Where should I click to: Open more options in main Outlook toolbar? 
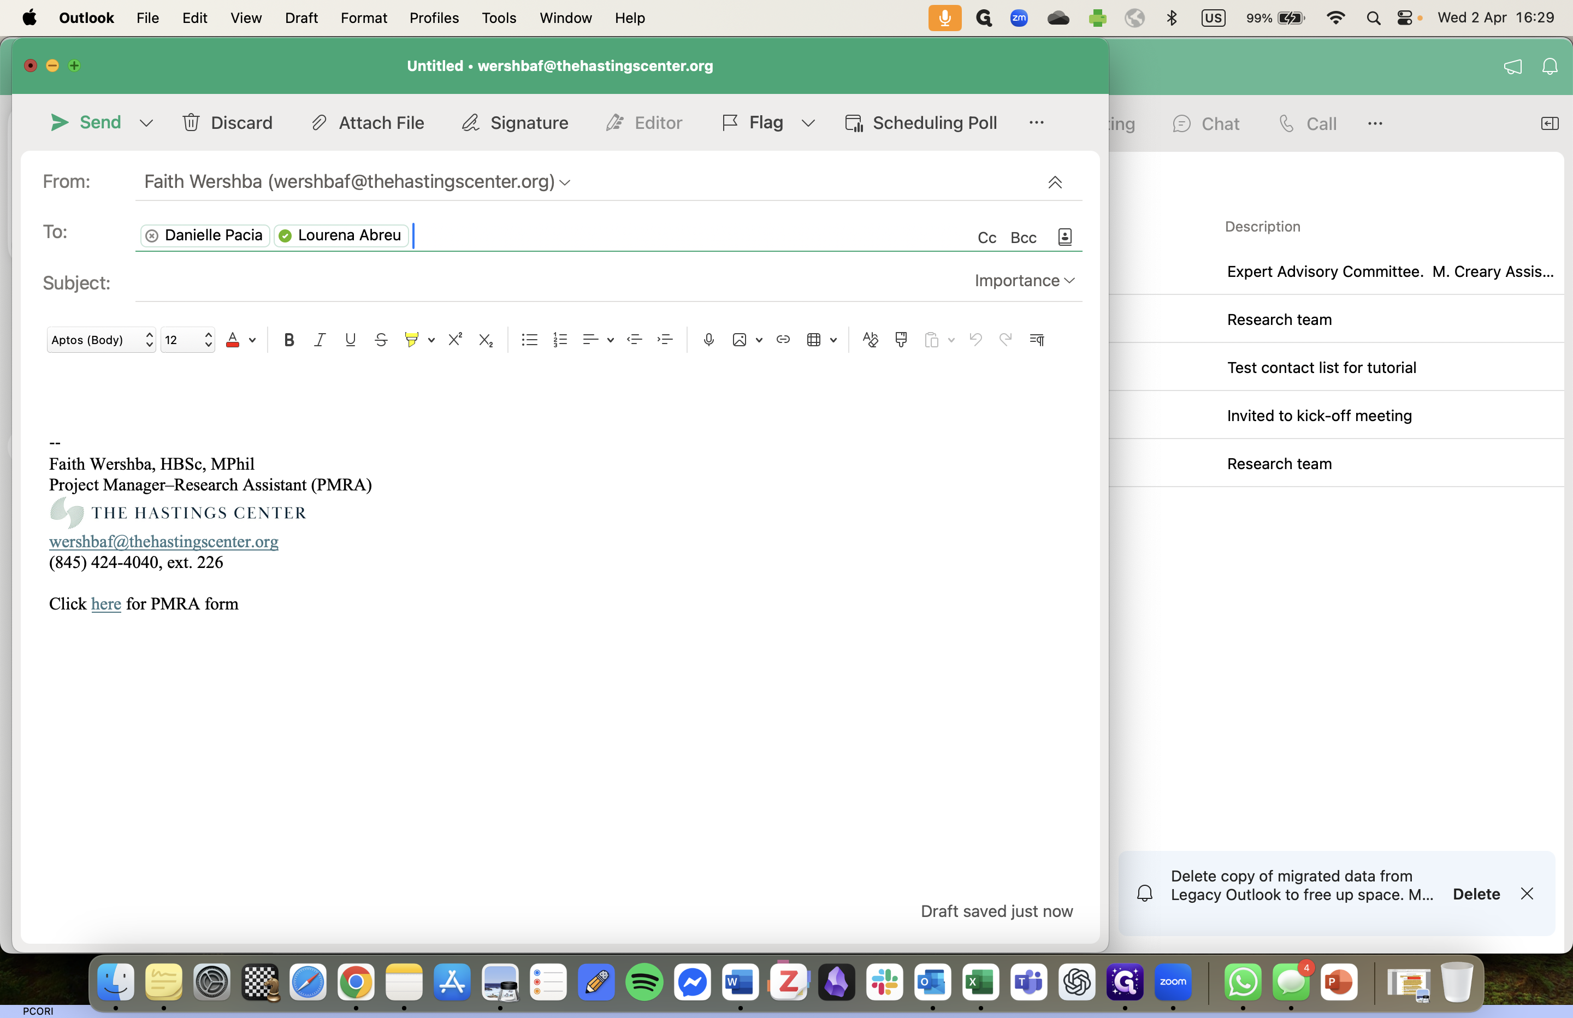click(x=1375, y=123)
